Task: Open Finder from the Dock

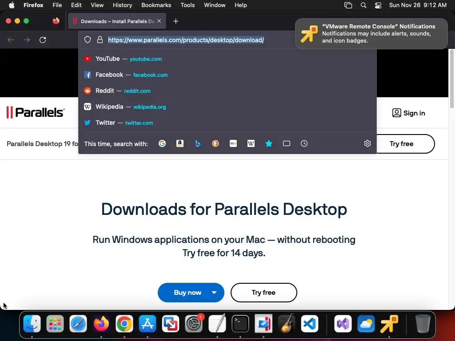Action: point(32,324)
